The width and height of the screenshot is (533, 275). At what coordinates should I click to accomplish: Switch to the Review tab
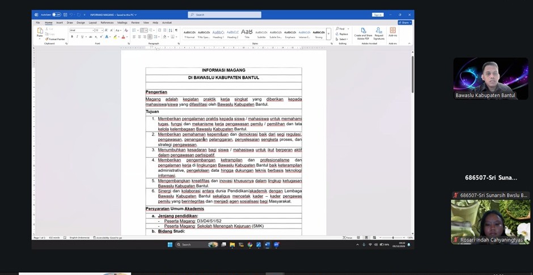(x=136, y=23)
